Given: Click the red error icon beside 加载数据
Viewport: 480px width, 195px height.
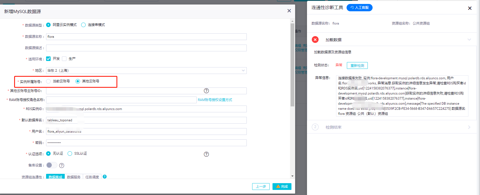Looking at the screenshot, I should (x=315, y=40).
